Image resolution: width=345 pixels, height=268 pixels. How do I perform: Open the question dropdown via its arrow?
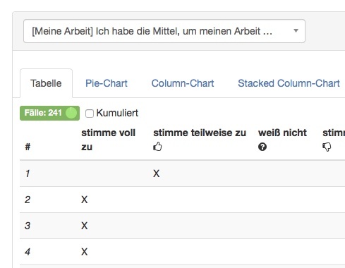[x=296, y=31]
